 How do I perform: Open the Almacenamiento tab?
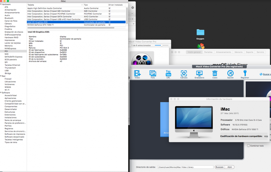223,52
